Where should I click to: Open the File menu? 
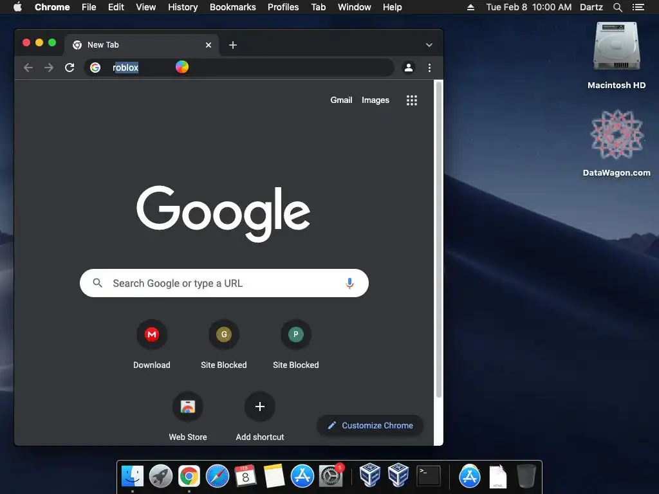click(89, 7)
